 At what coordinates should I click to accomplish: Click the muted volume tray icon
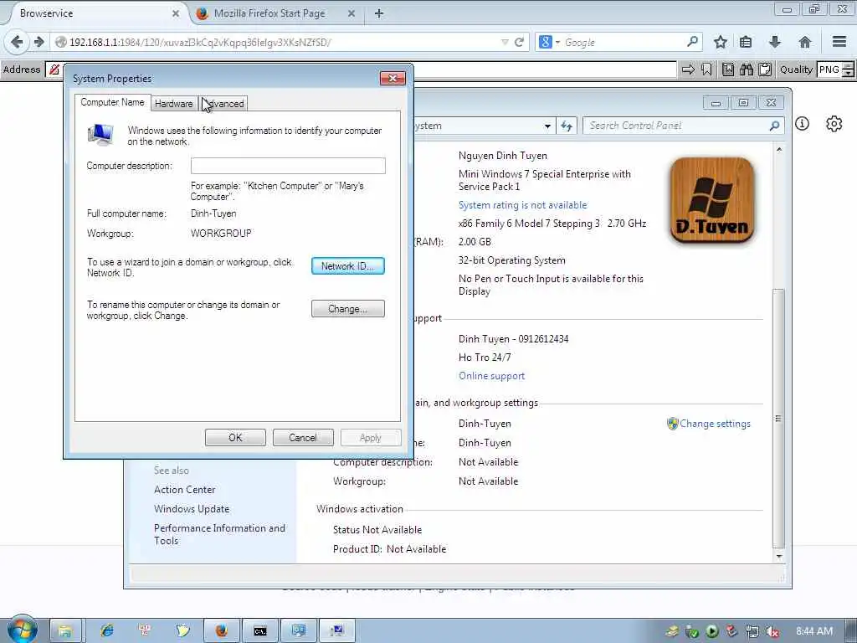click(x=772, y=631)
